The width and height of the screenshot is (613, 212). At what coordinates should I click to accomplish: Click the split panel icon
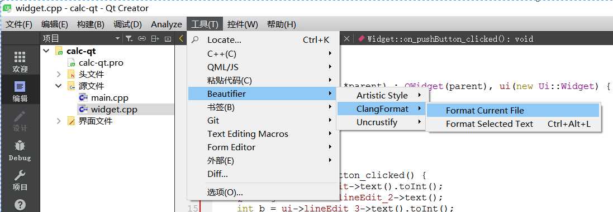tap(155, 38)
